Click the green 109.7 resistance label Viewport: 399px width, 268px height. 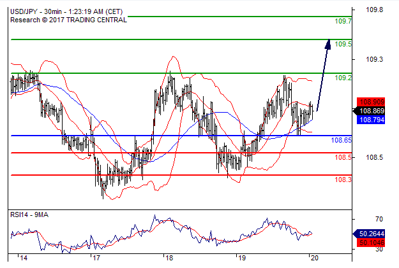coord(343,21)
